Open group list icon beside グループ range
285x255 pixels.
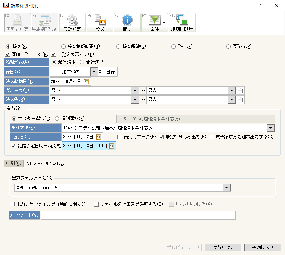240,91
